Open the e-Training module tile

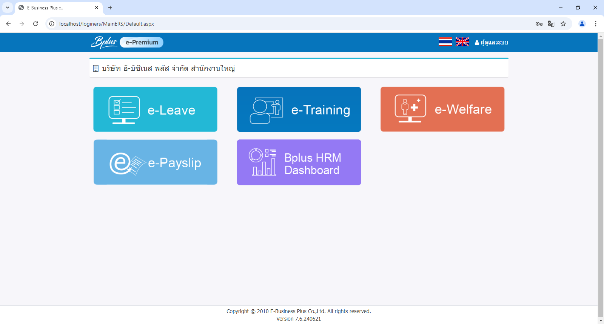click(299, 109)
